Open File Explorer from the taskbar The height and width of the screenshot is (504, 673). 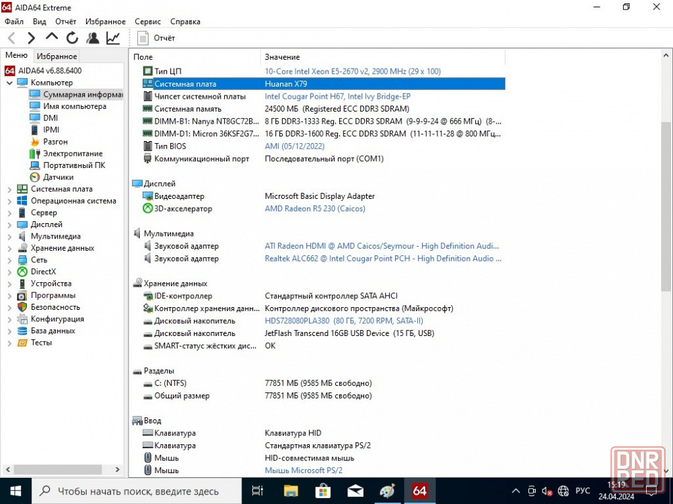(291, 491)
